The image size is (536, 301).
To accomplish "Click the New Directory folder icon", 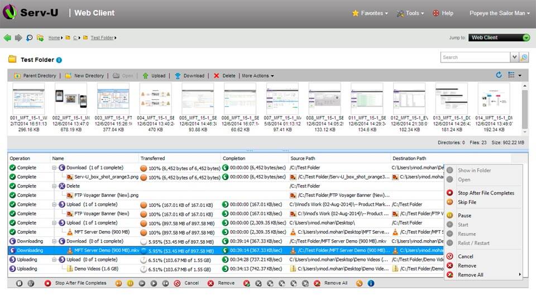I will point(68,76).
